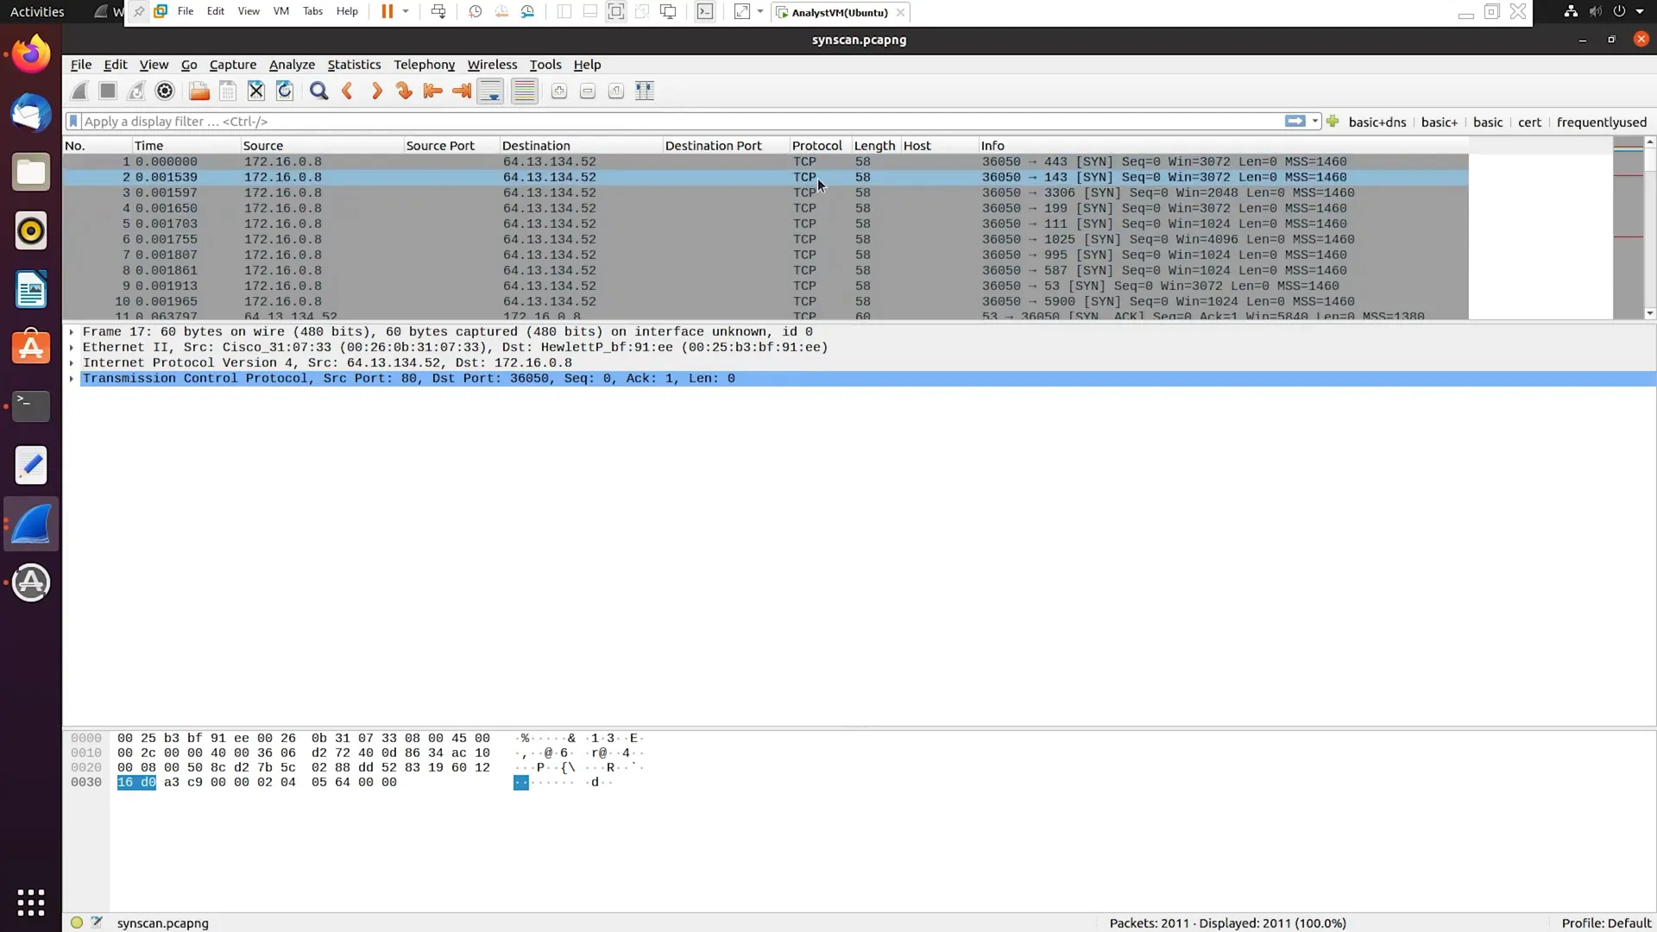This screenshot has width=1657, height=932.
Task: Open a capture file folder icon
Action: [199, 91]
